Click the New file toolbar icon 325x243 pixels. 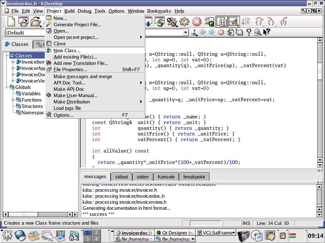pyautogui.click(x=11, y=22)
